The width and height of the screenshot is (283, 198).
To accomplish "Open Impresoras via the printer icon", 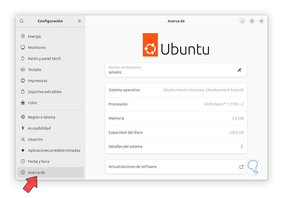I will 23,81.
